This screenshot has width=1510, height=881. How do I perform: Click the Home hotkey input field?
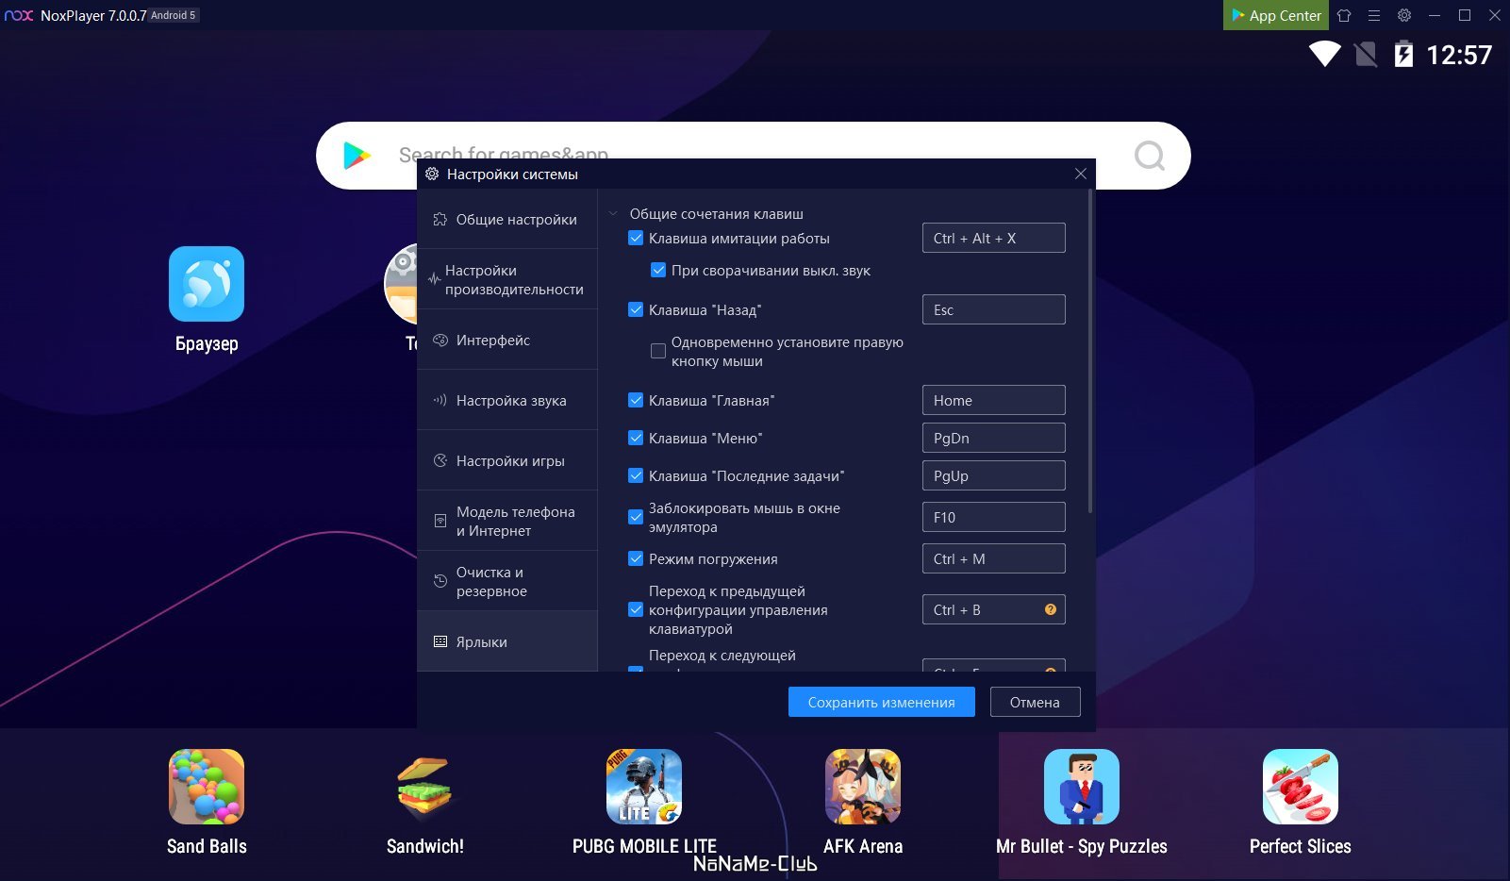tap(993, 400)
